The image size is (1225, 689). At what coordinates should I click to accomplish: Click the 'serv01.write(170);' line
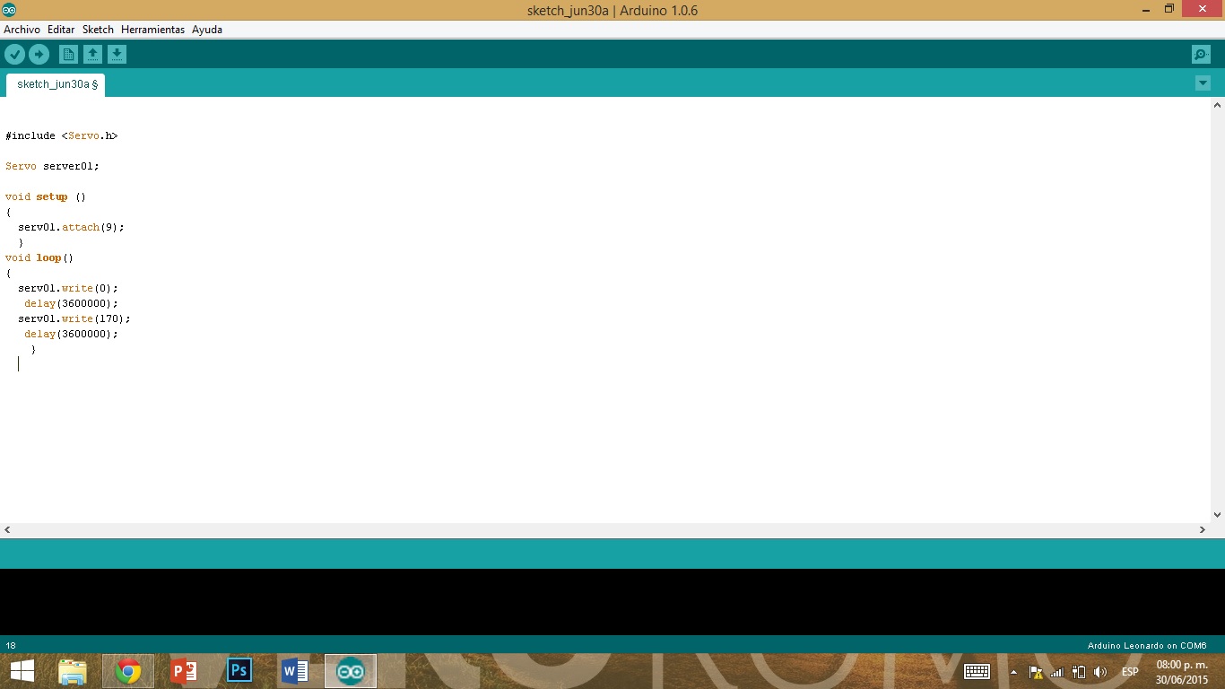tap(74, 319)
